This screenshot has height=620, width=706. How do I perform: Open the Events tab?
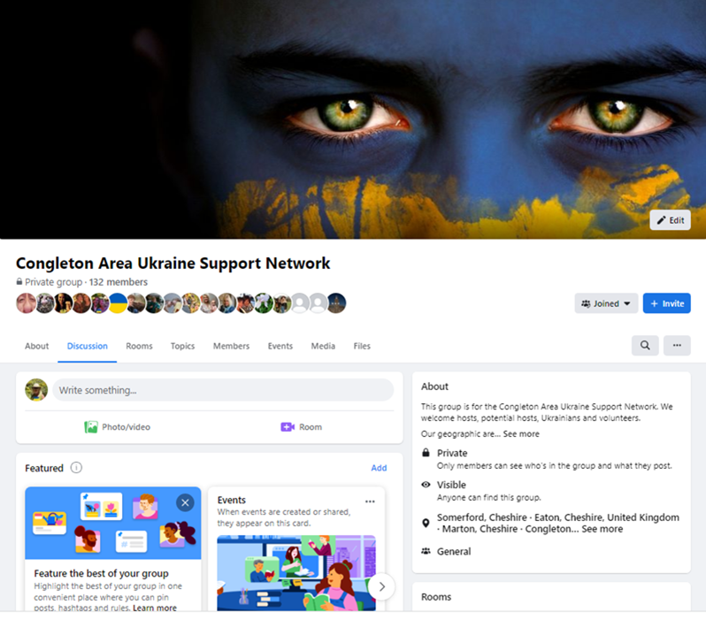click(x=280, y=346)
